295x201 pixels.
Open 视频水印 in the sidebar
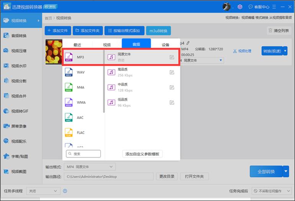pyautogui.click(x=21, y=65)
